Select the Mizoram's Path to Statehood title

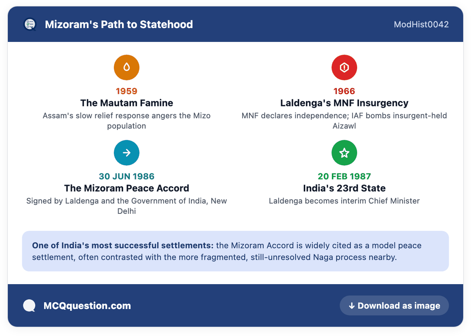tap(119, 24)
